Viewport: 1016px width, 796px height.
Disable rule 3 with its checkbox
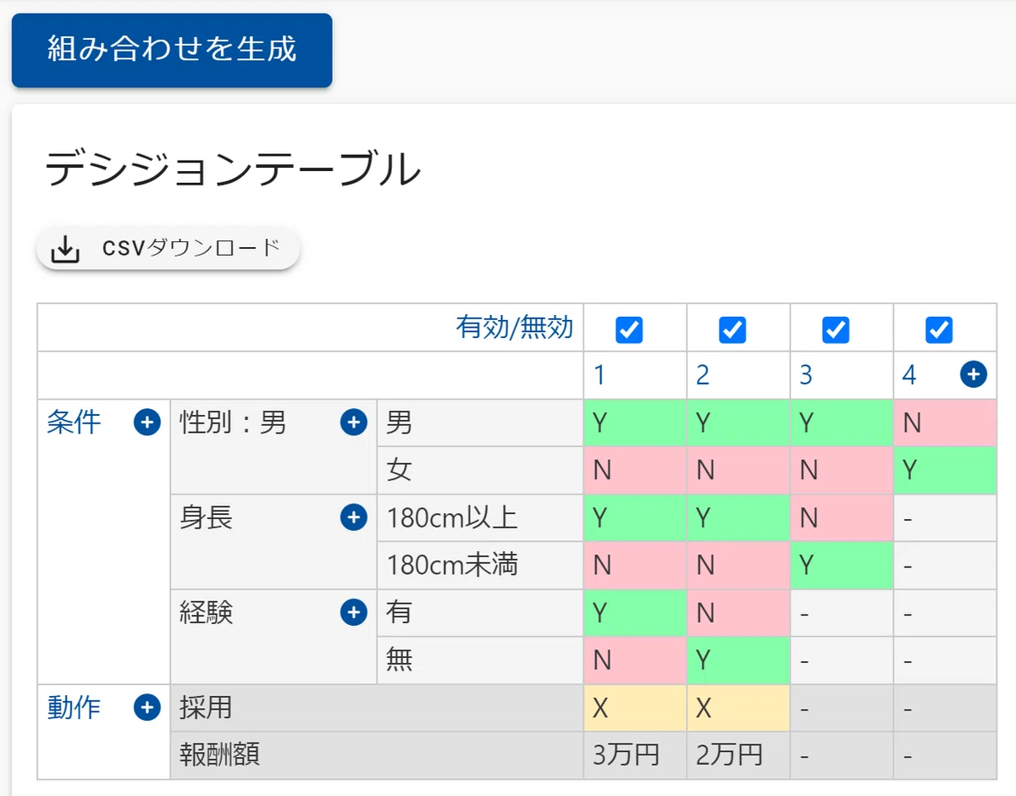836,329
